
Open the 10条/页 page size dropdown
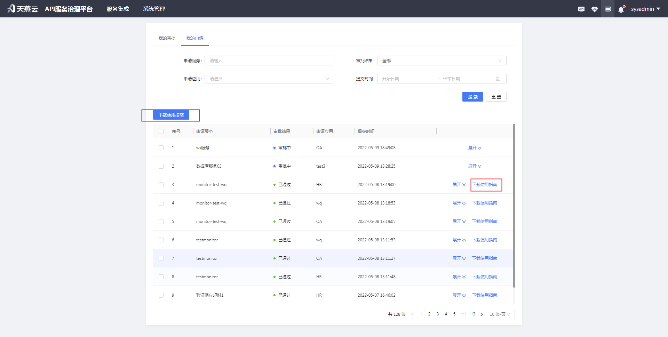point(500,314)
